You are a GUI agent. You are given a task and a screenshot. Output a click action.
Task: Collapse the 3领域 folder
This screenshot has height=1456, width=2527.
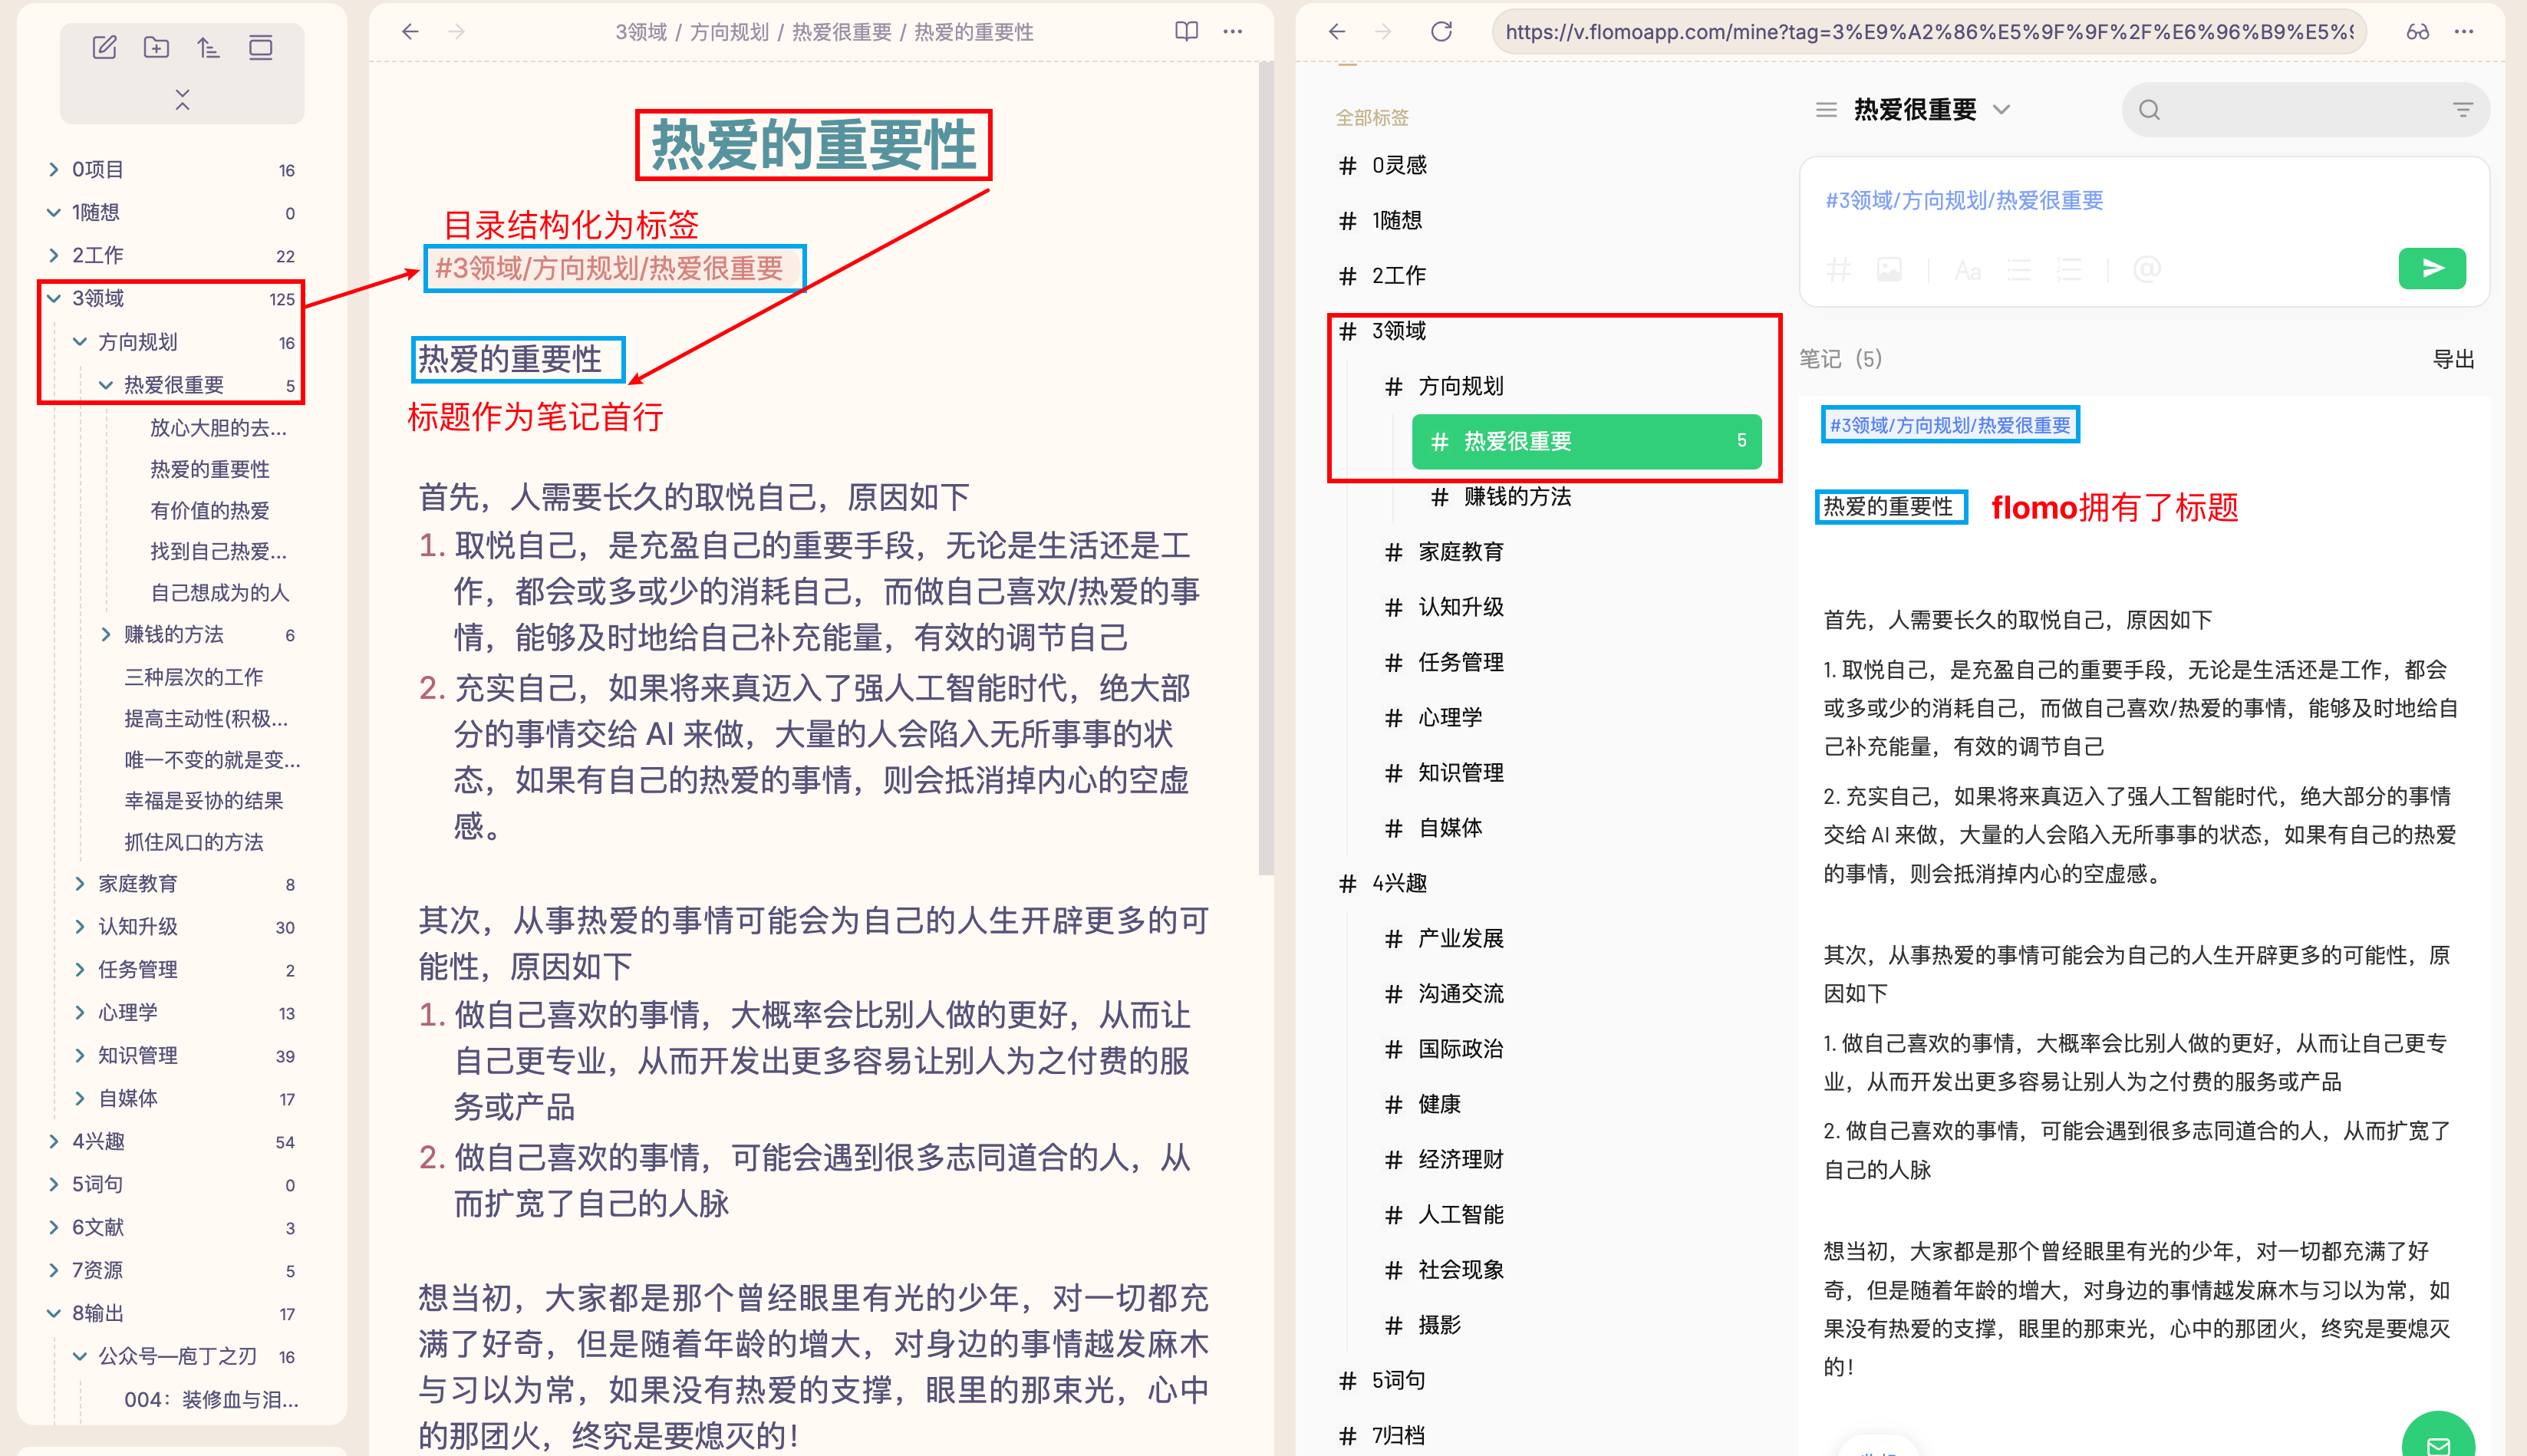coord(54,298)
